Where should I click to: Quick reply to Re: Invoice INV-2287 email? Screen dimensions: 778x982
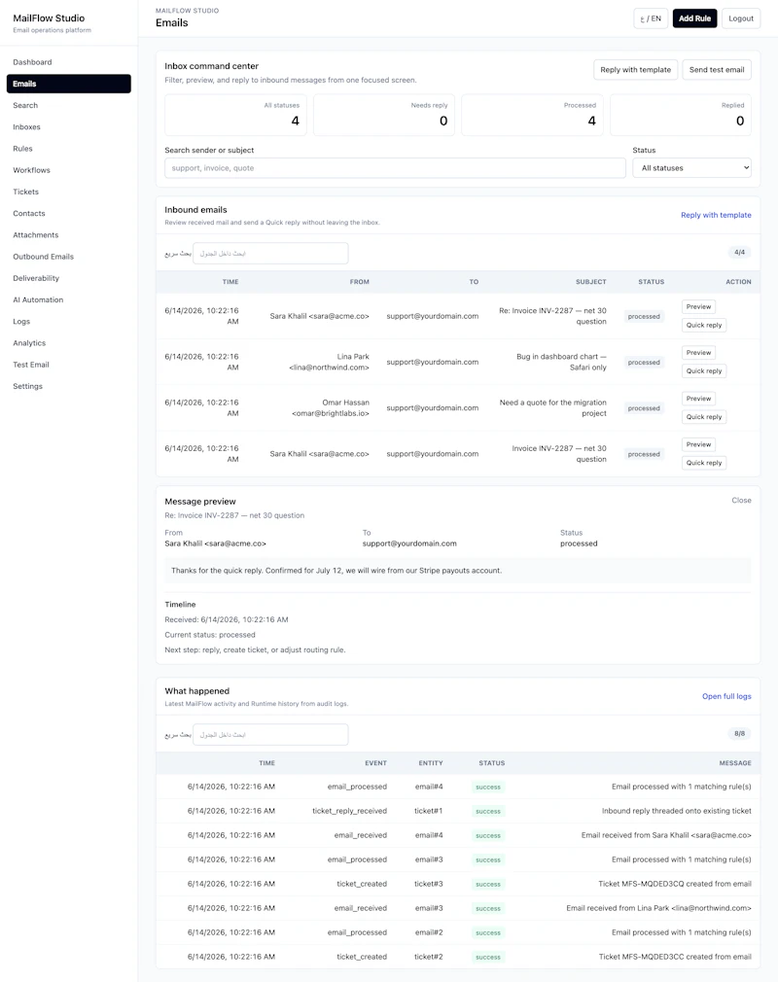coord(704,325)
